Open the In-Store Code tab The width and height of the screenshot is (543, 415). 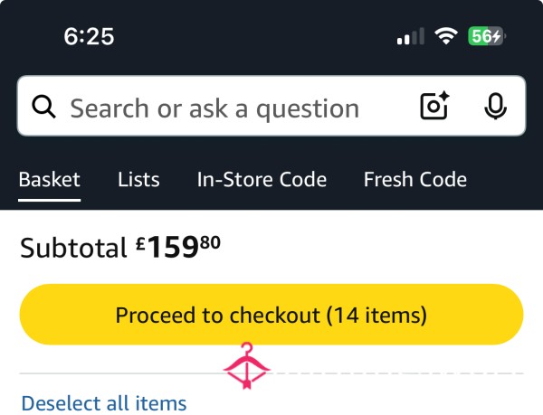click(x=262, y=180)
